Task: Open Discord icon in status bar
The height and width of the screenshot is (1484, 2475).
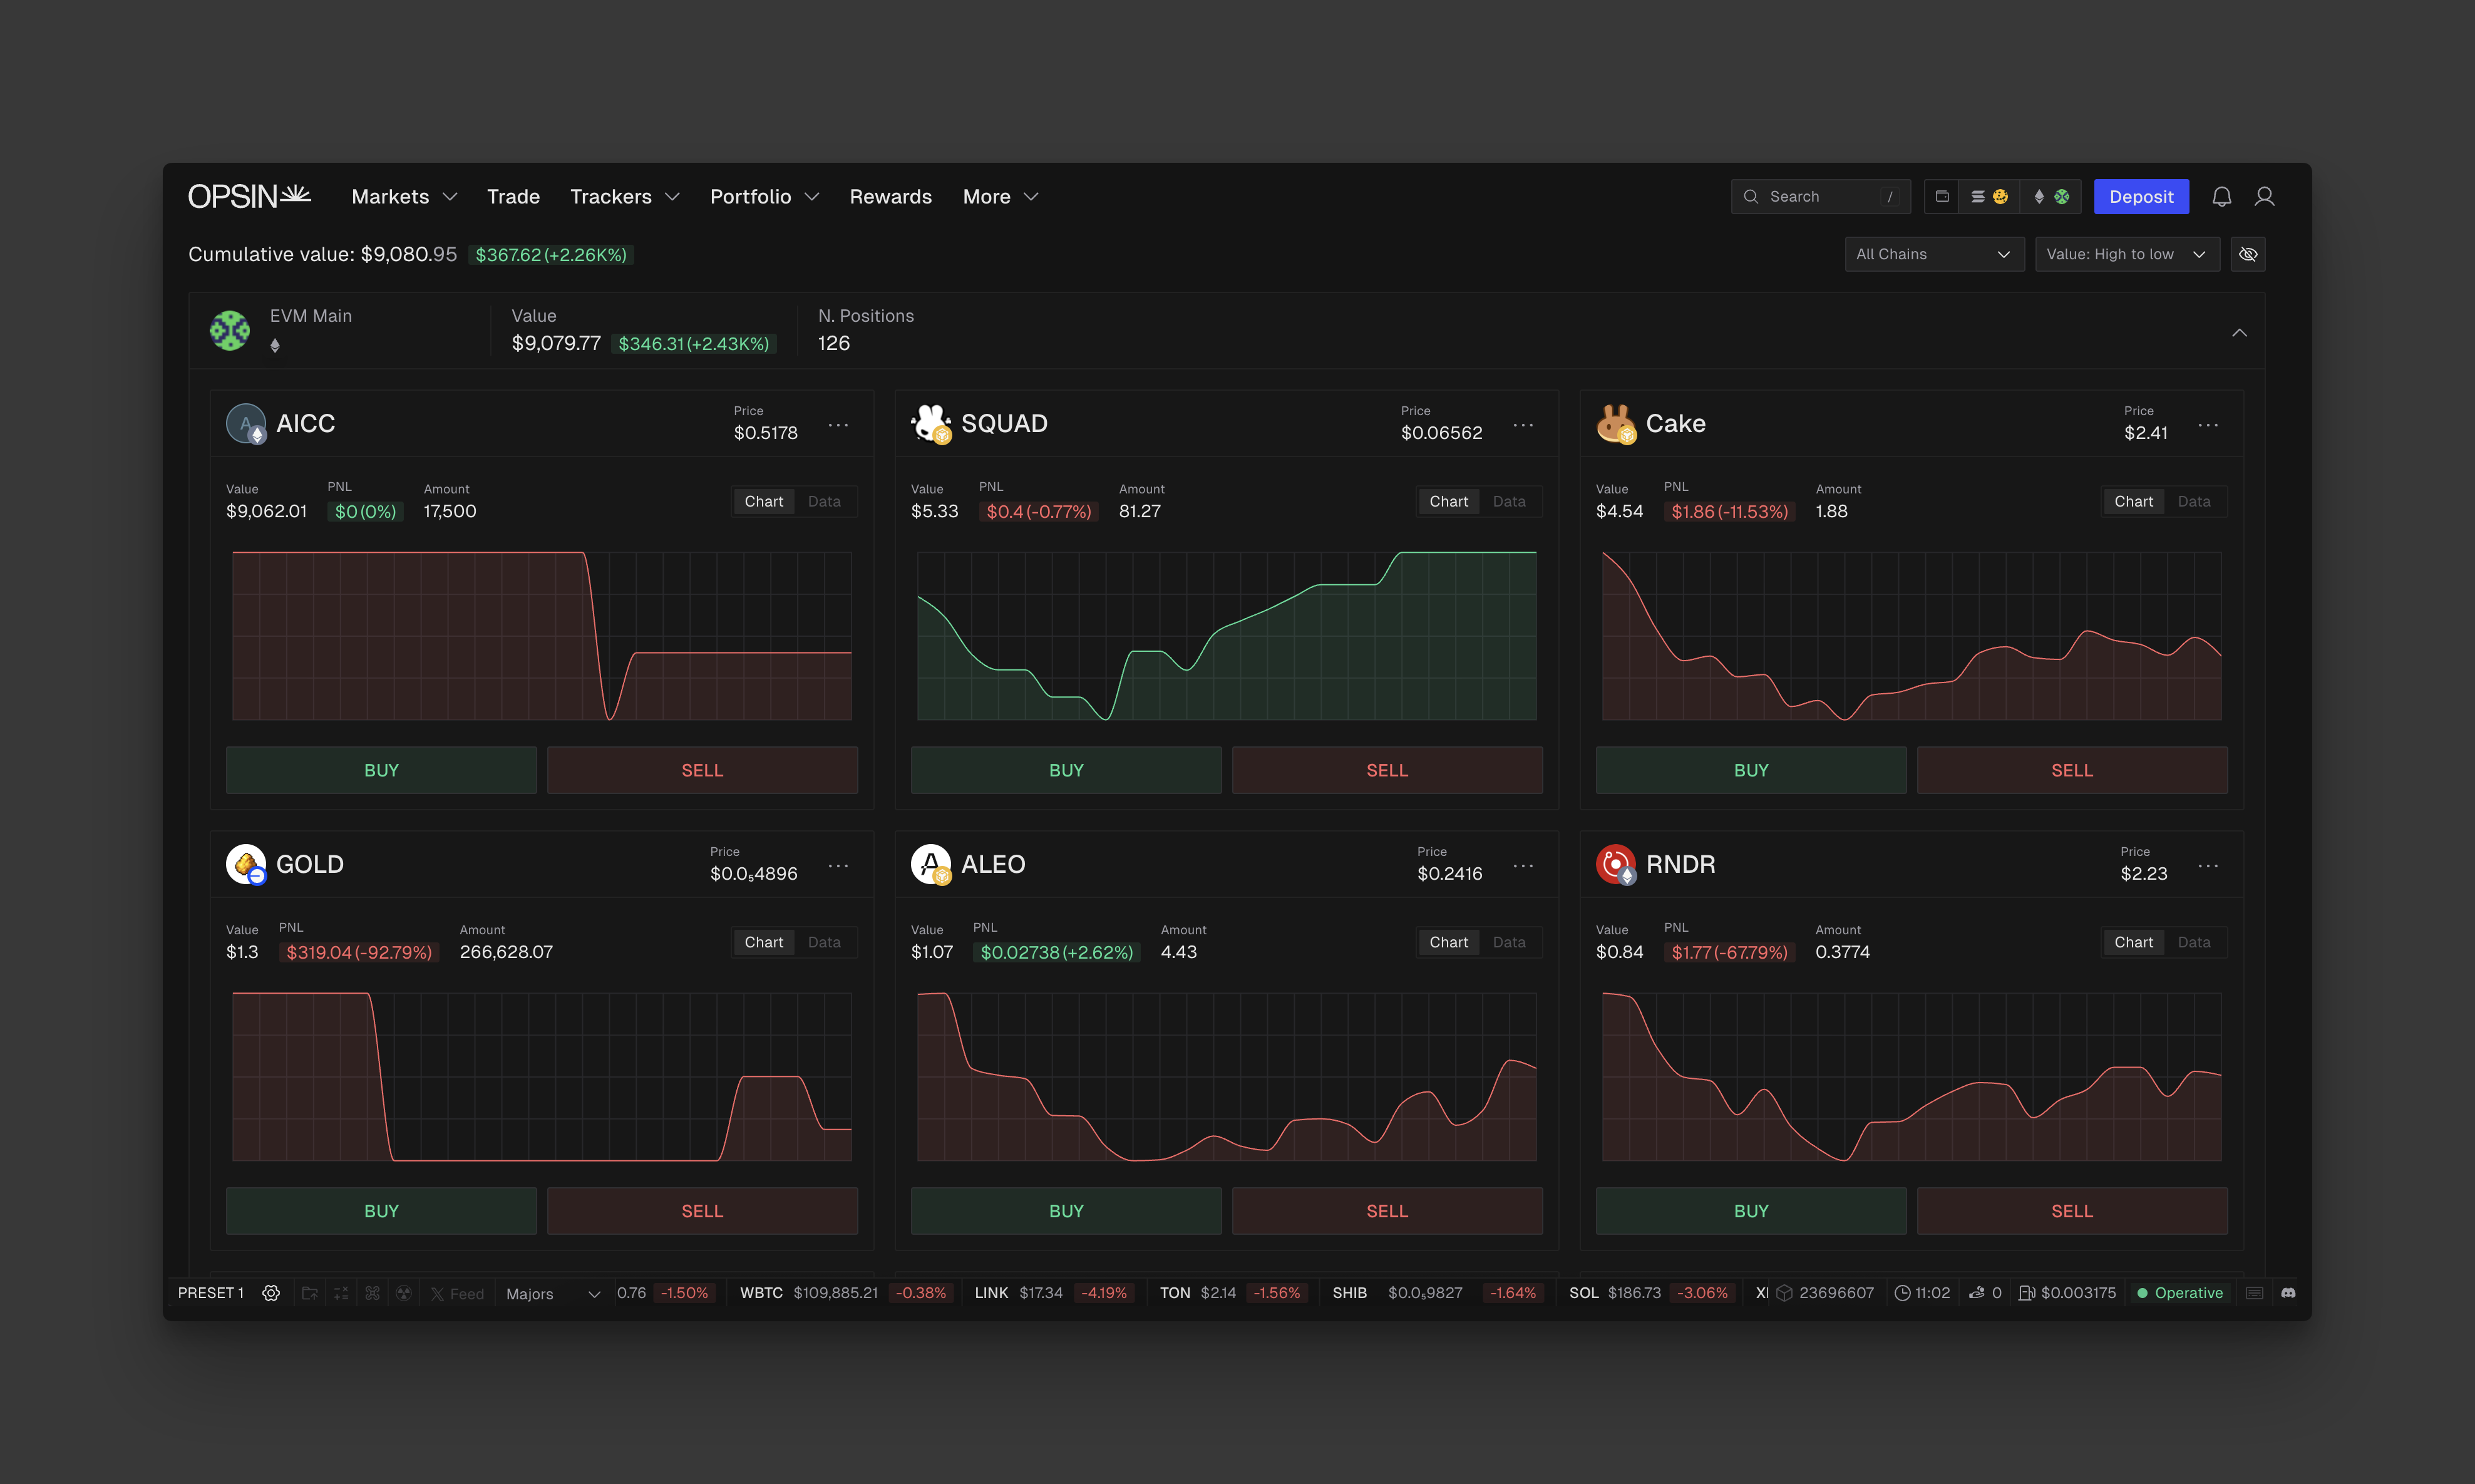Action: click(2288, 1293)
